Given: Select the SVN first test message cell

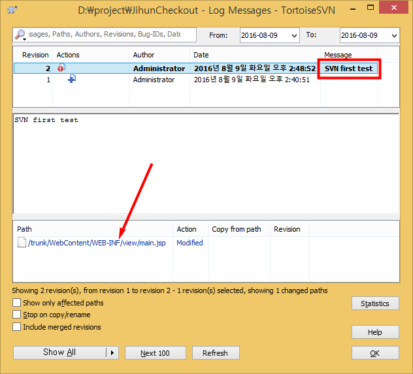Looking at the screenshot, I should click(348, 69).
